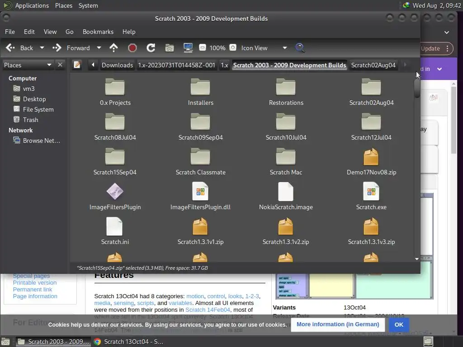Open the Home folder icon
The height and width of the screenshot is (347, 463).
tap(170, 48)
